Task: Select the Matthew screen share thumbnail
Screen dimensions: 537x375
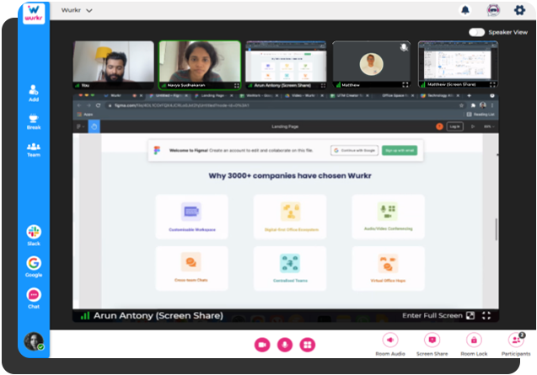Action: pos(459,64)
